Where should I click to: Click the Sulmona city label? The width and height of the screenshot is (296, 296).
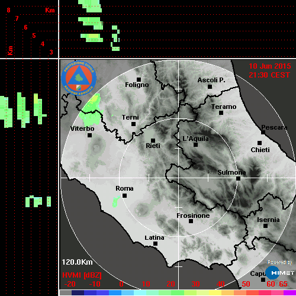pyautogui.click(x=231, y=172)
